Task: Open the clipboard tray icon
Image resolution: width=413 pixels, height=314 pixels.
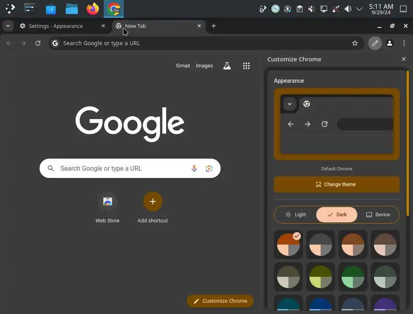Action: point(300,9)
